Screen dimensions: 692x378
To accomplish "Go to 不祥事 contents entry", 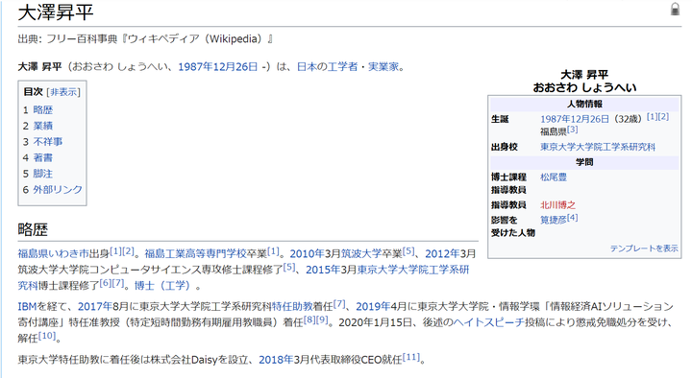I will pyautogui.click(x=48, y=141).
